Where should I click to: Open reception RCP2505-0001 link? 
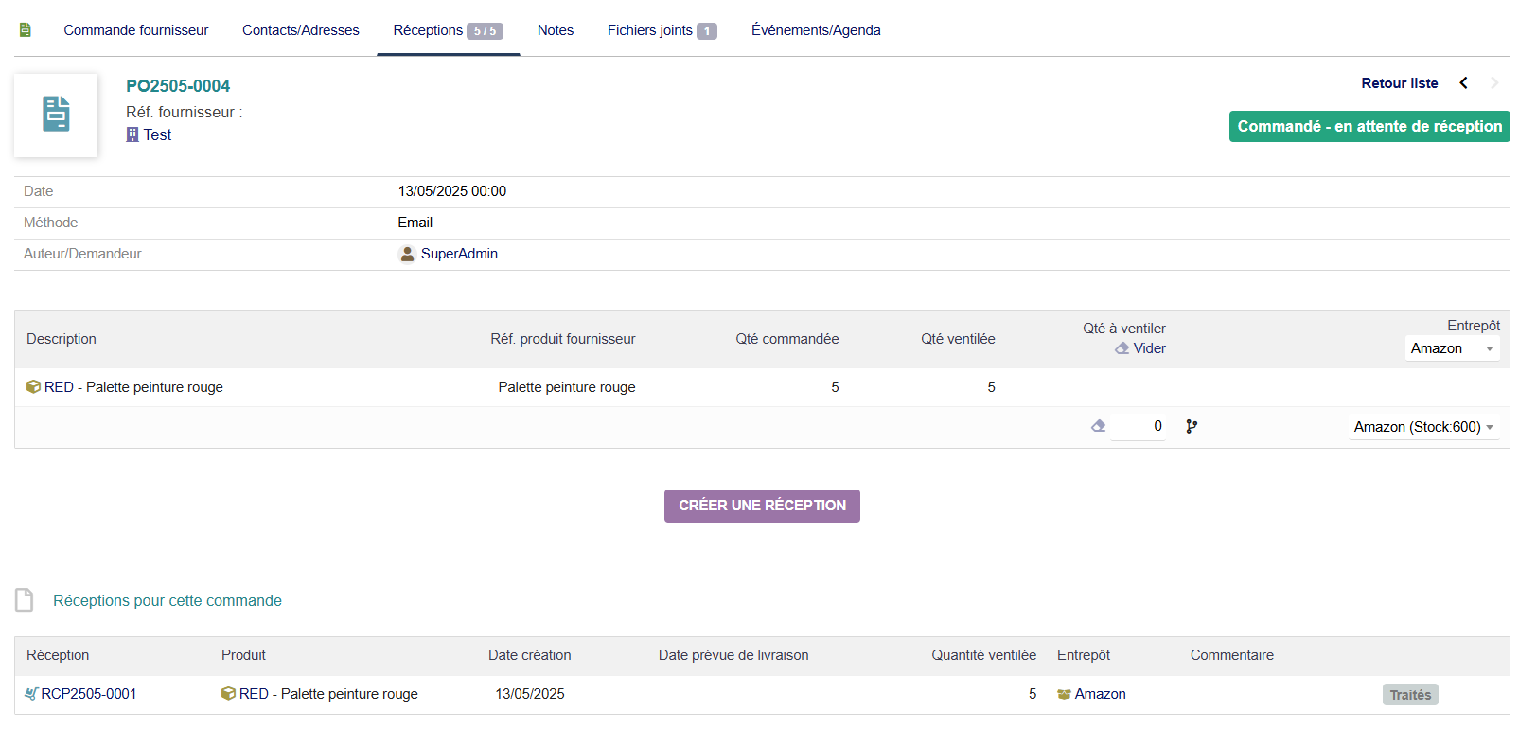click(88, 694)
